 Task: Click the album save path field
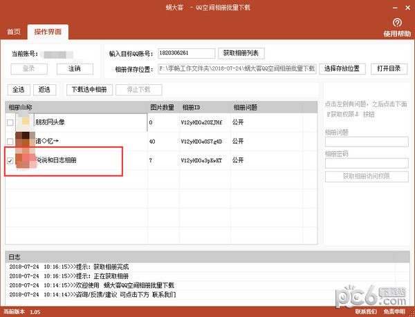[237, 69]
